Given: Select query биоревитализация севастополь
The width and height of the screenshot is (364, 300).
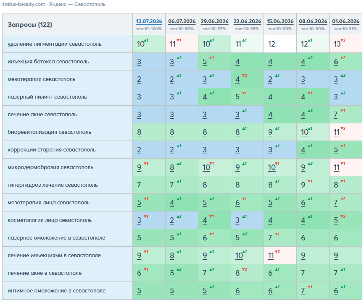Looking at the screenshot, I should [49, 132].
